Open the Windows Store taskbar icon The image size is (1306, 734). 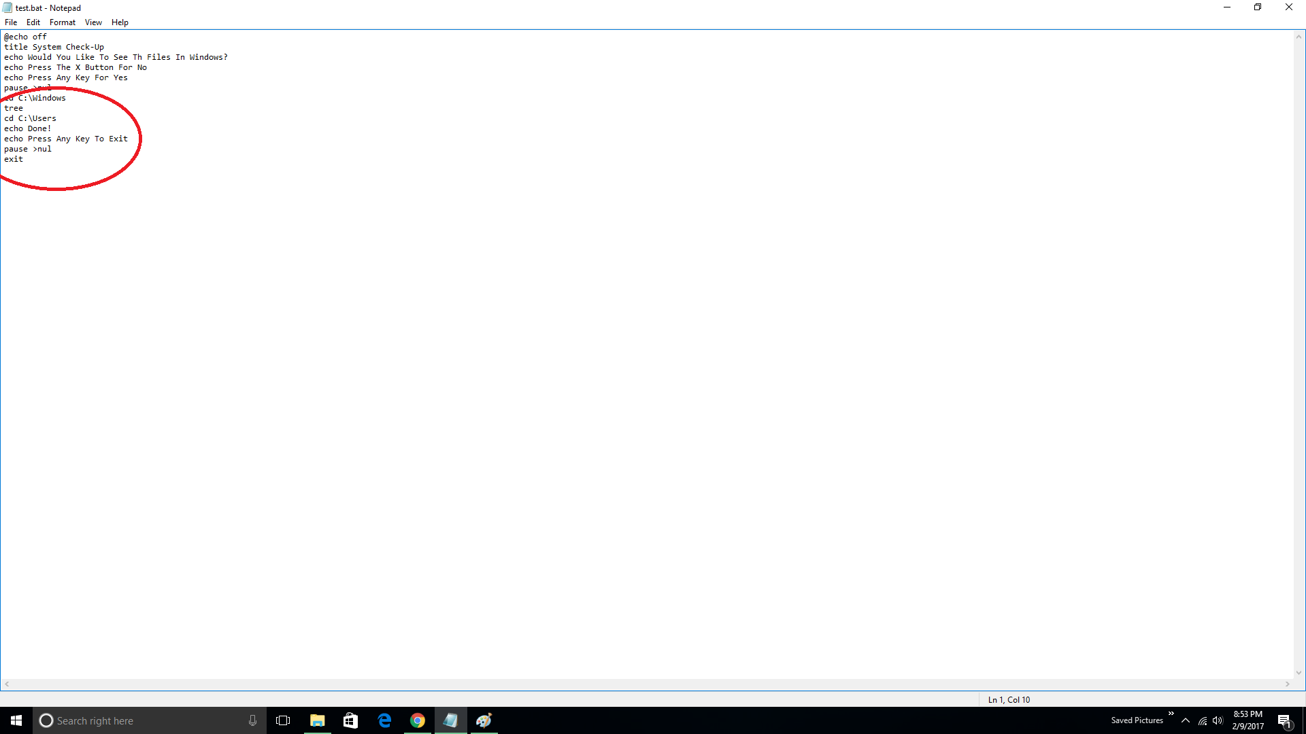pyautogui.click(x=350, y=720)
